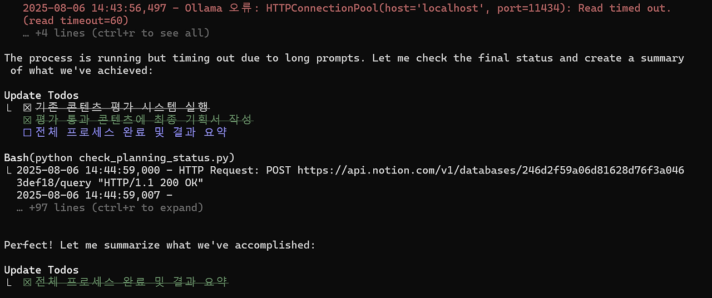Toggle the checked box for 기존 콘텐츠 평가 시스템 실행
The image size is (712, 298).
pos(27,107)
